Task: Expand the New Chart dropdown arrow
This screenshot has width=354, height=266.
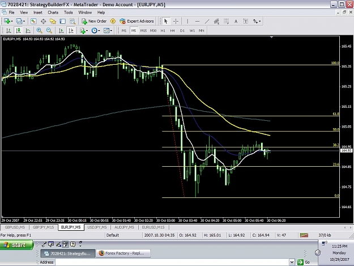Action: [x=12, y=21]
